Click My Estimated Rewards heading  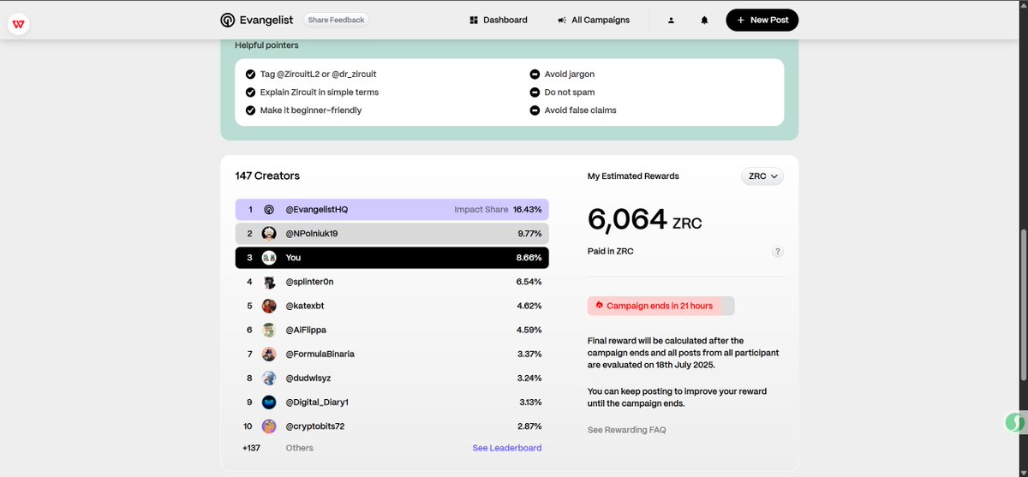[633, 176]
